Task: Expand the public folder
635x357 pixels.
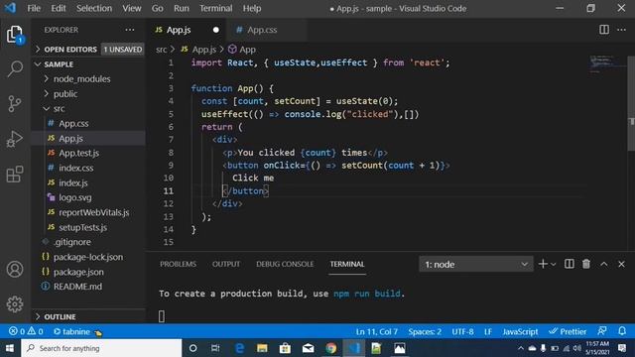Action: pos(65,94)
